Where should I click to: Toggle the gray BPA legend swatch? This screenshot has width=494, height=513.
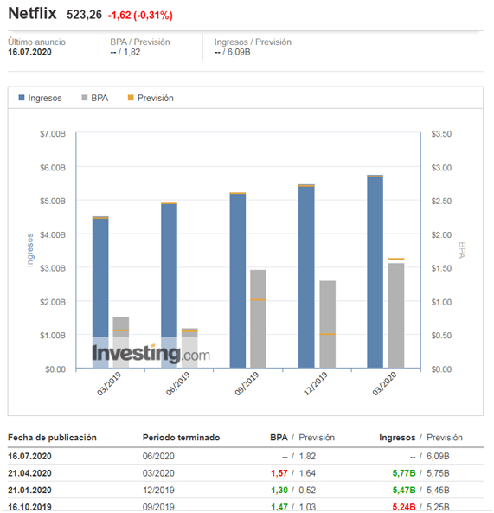tap(85, 98)
